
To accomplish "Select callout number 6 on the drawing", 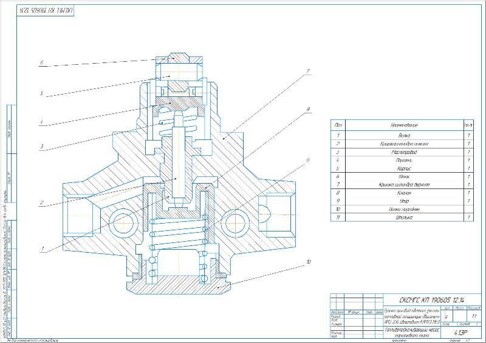I will point(41,63).
